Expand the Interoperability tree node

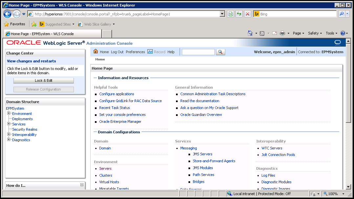coord(9,134)
